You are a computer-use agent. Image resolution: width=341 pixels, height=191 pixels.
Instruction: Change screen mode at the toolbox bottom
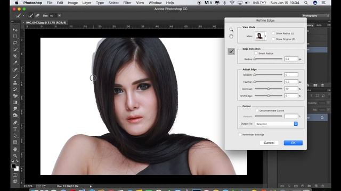tap(15, 181)
